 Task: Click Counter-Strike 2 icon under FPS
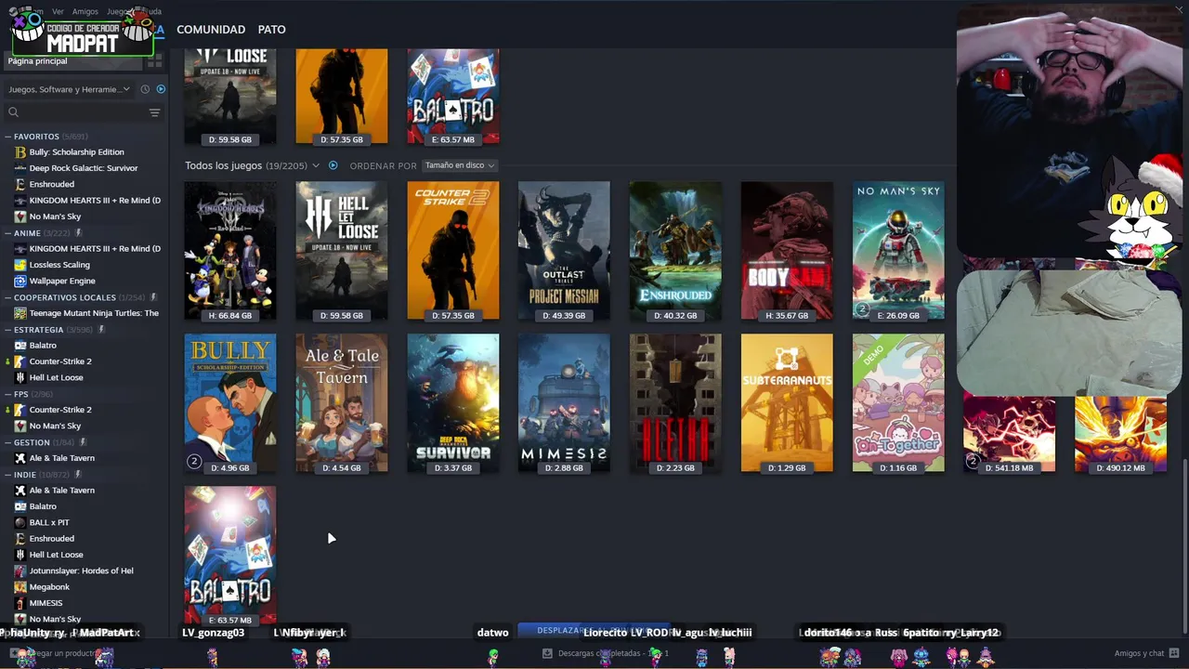coord(20,410)
